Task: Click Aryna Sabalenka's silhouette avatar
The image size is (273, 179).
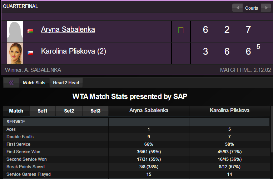Action: tap(15, 31)
